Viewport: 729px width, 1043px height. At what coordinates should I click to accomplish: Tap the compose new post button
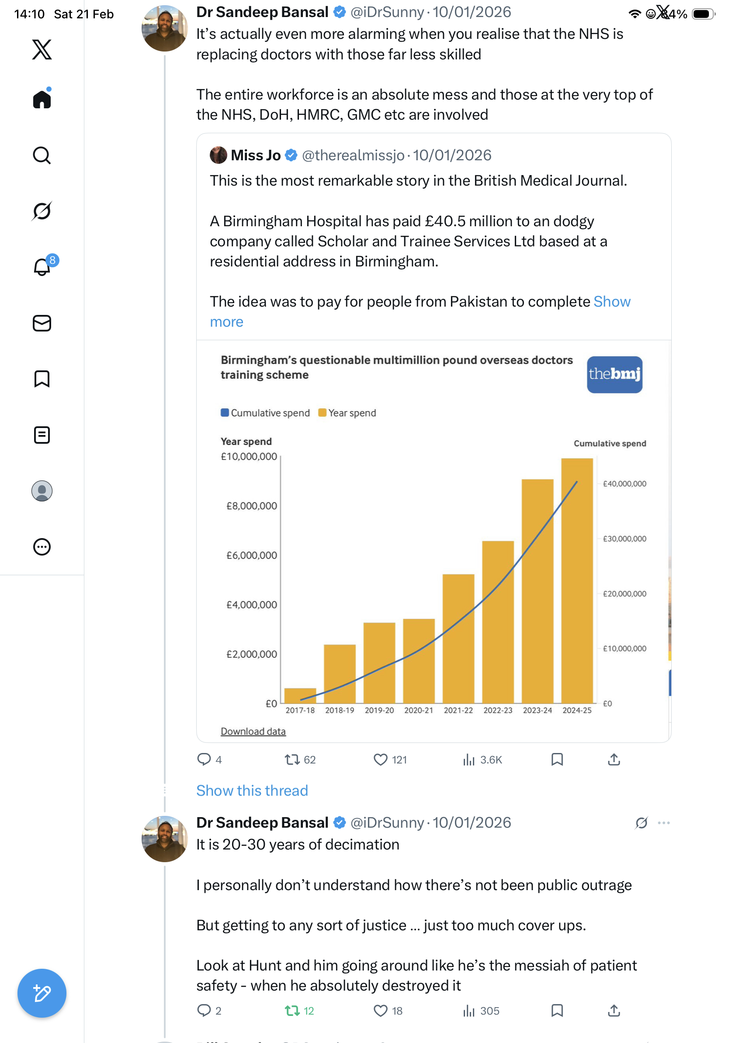(x=42, y=993)
